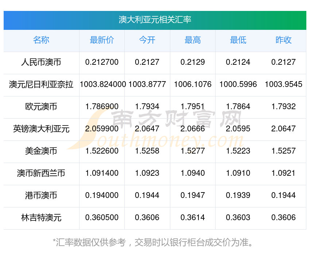Click the 汇率数据仅供参考 disclaimer note
The width and height of the screenshot is (310, 254).
[153, 242]
